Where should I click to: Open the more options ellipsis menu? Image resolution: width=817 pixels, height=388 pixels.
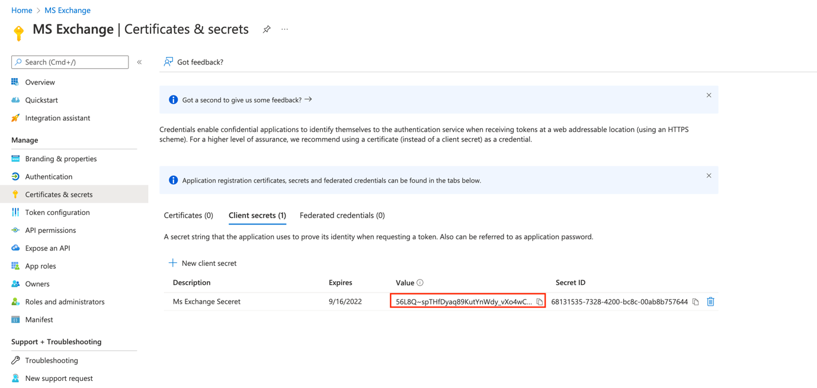pyautogui.click(x=285, y=30)
